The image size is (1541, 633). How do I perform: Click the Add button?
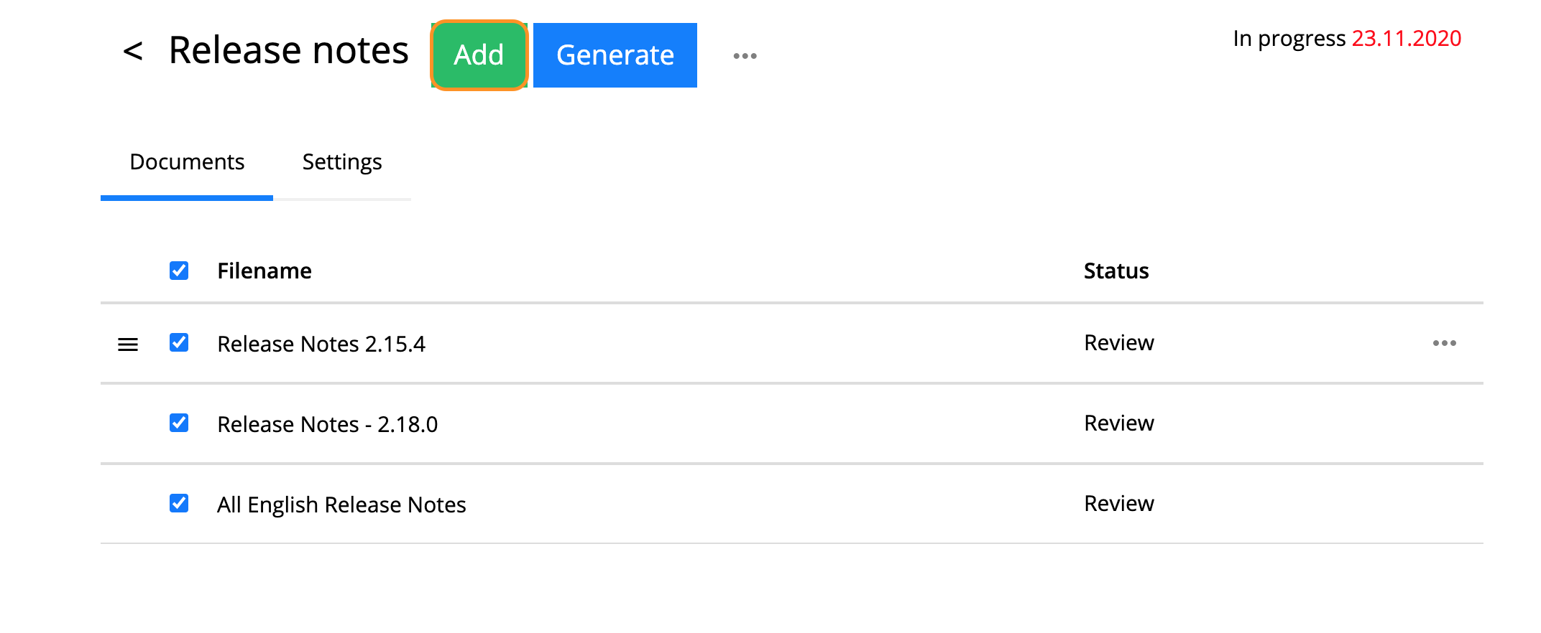coord(479,55)
